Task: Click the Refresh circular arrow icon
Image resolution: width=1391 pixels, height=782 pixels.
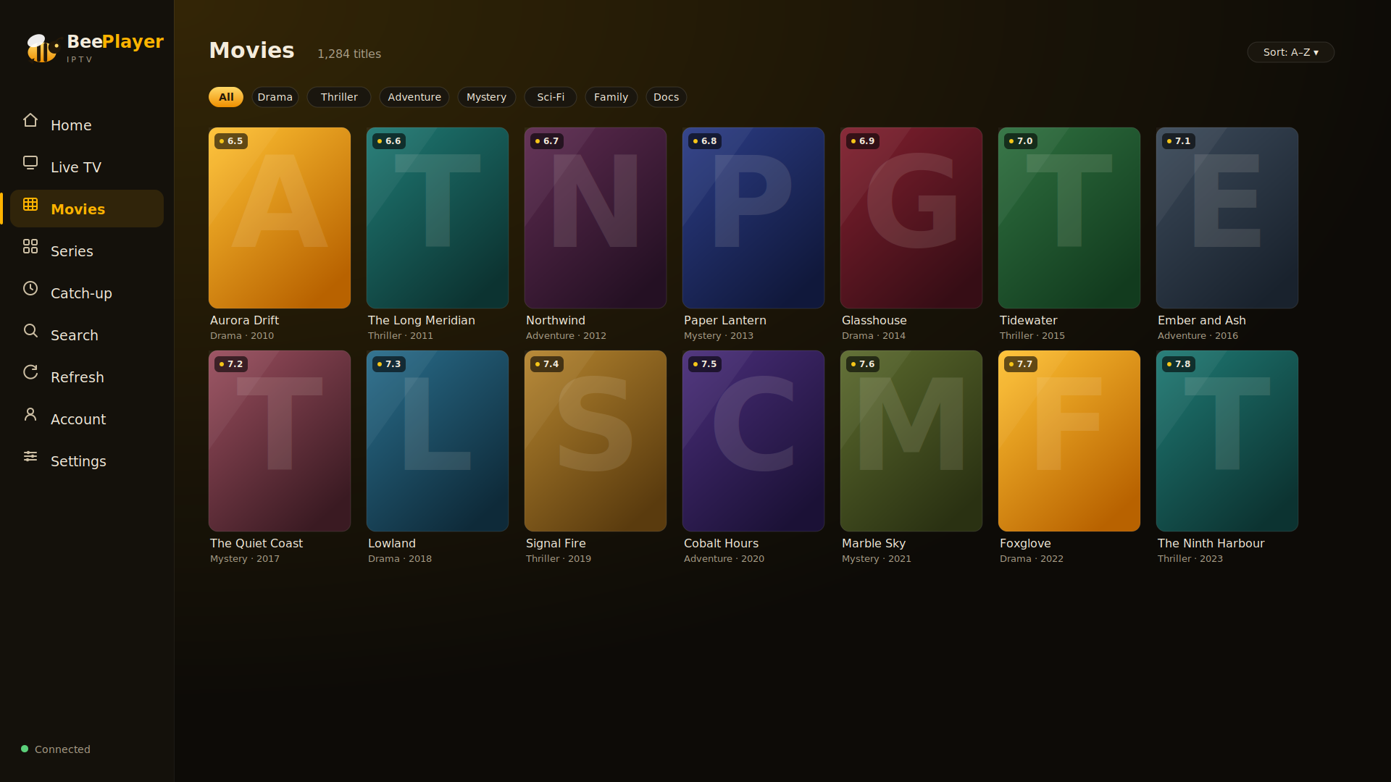Action: [30, 372]
